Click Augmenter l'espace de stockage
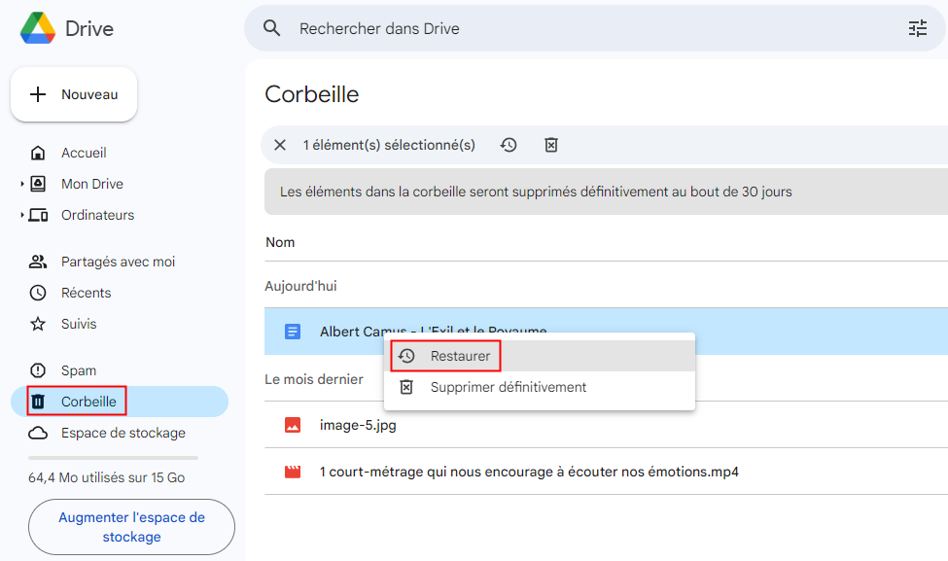 point(131,527)
